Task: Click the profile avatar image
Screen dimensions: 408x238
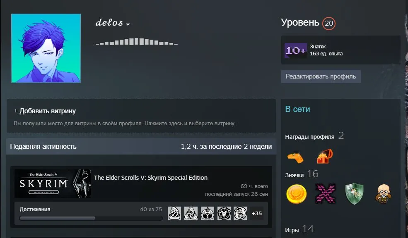Action: [x=46, y=48]
